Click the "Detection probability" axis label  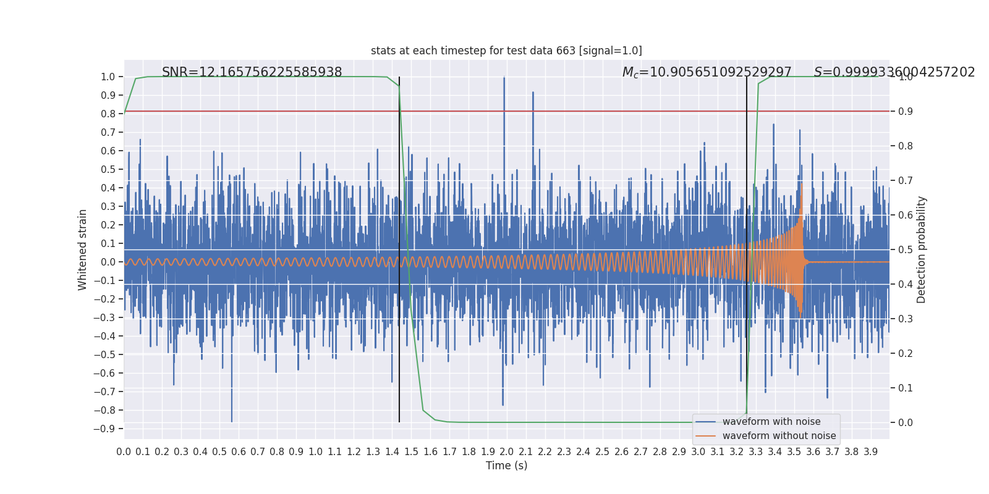tap(922, 249)
